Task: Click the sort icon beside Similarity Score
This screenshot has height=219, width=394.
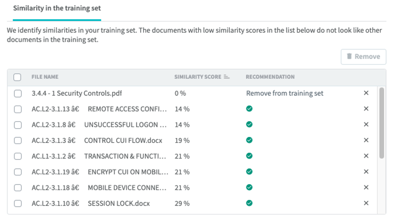Action: point(227,77)
